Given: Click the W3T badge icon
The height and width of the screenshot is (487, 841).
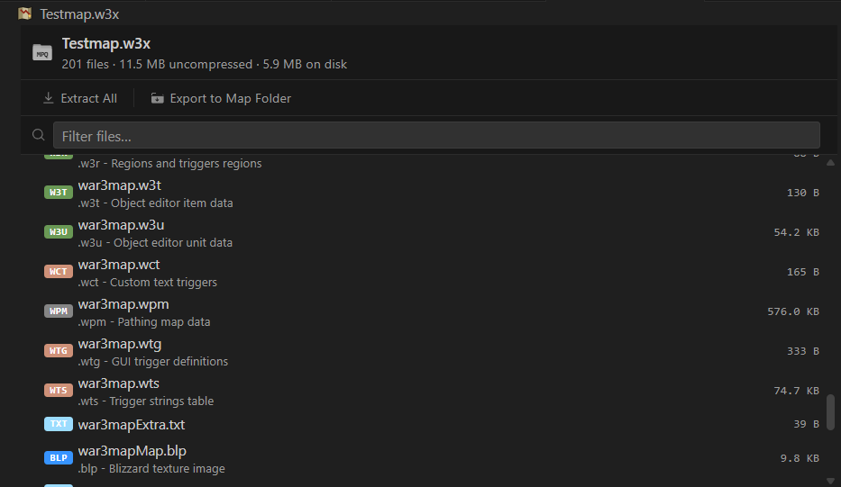Looking at the screenshot, I should click(59, 193).
